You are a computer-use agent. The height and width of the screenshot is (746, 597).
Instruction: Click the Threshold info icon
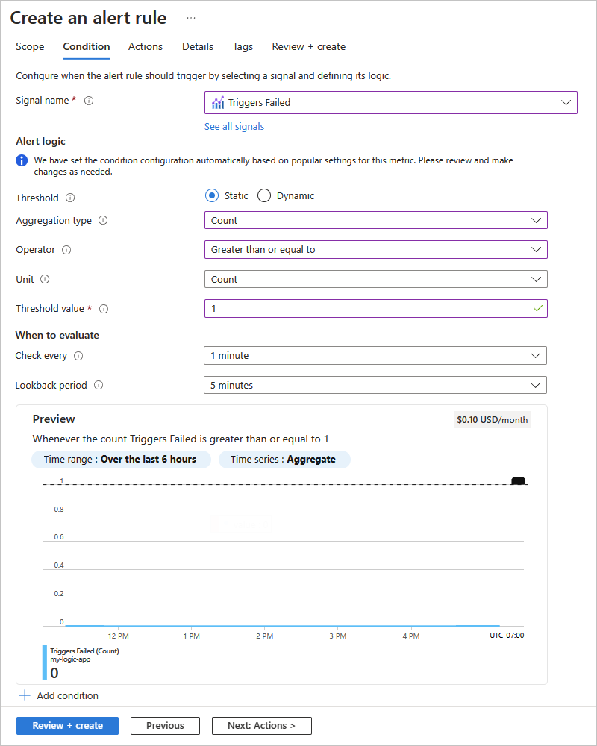click(70, 198)
